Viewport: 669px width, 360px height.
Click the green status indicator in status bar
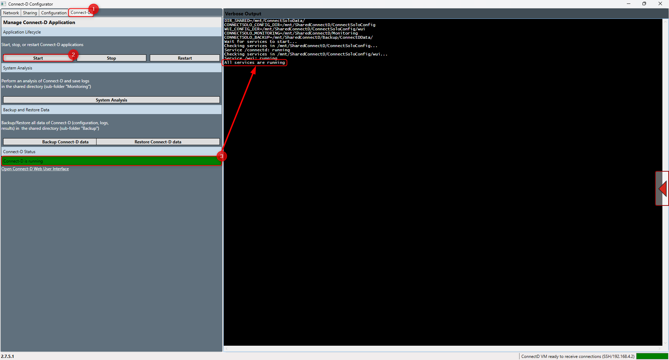(x=652, y=357)
